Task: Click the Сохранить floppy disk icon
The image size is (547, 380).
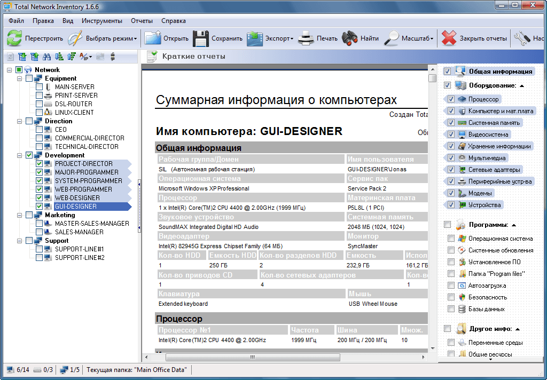Action: point(201,38)
